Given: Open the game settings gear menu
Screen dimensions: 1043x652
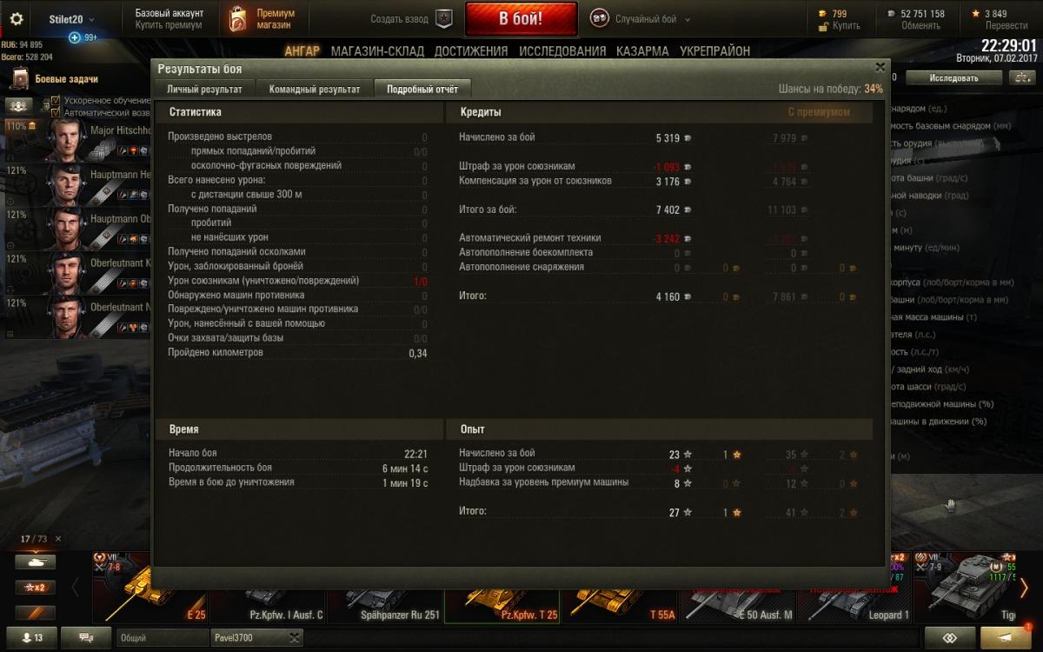Looking at the screenshot, I should point(17,18).
